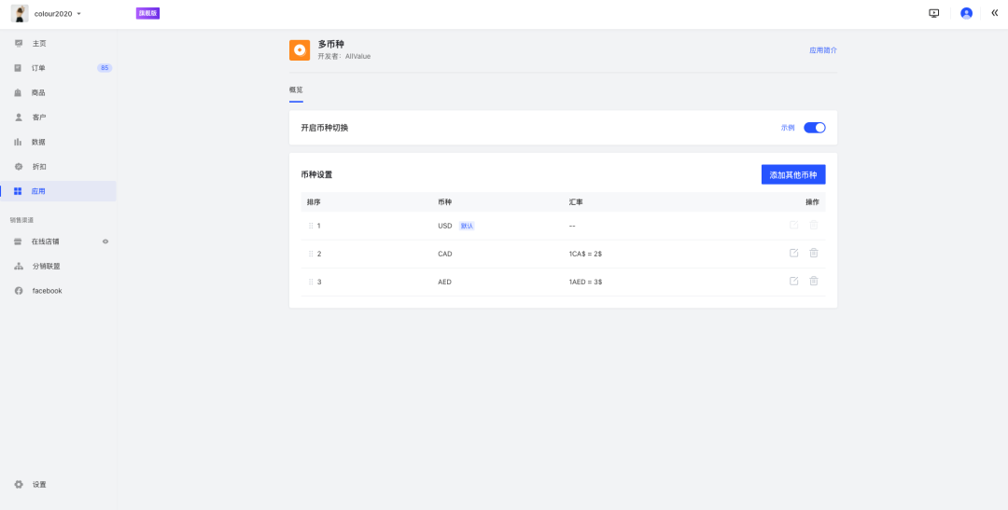
Task: Click the 排序 column header
Action: pos(314,202)
